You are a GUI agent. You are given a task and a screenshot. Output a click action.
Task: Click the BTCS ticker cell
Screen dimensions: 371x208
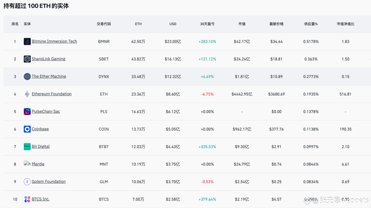pyautogui.click(x=104, y=199)
